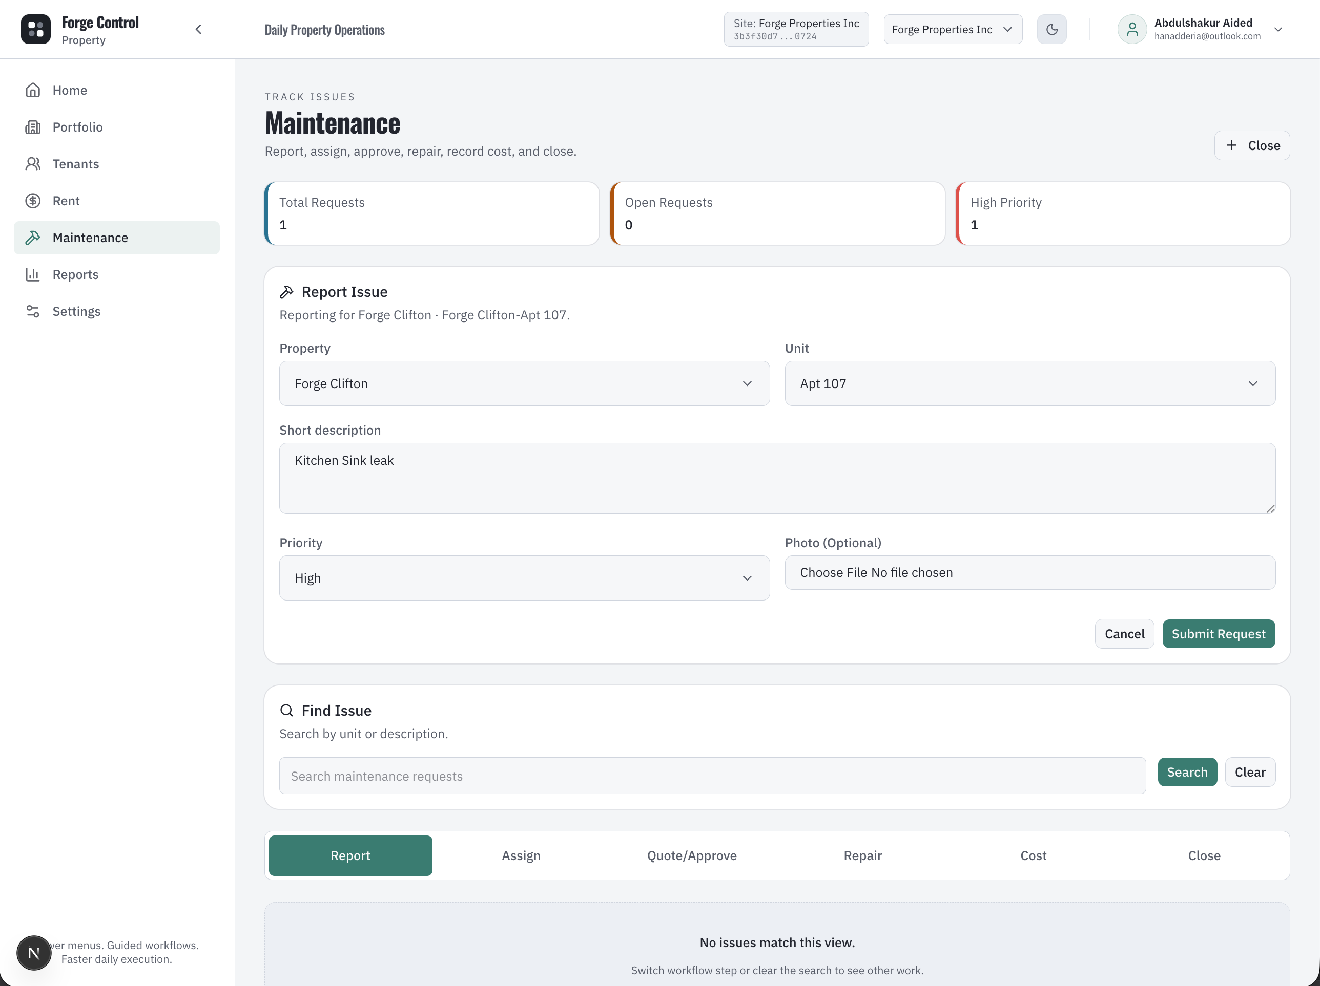
Task: Open Rent in the sidebar
Action: tap(117, 201)
